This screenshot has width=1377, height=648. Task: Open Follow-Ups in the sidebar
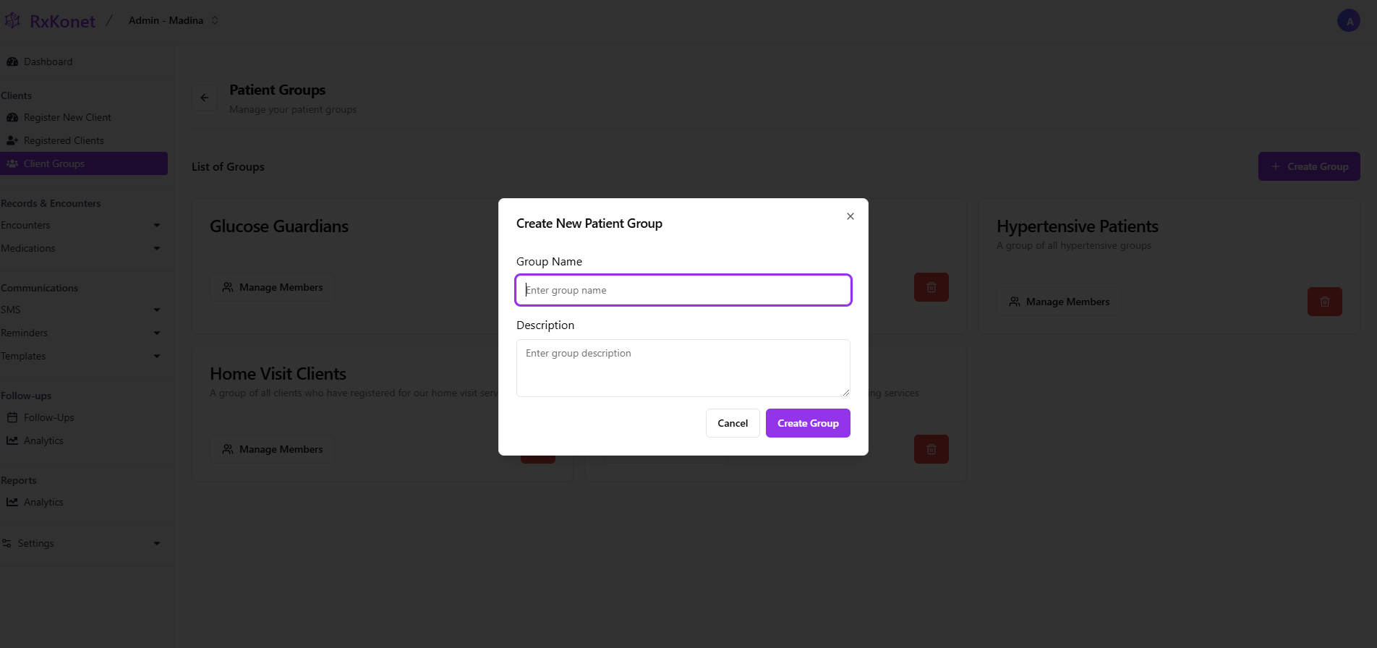tap(84, 417)
